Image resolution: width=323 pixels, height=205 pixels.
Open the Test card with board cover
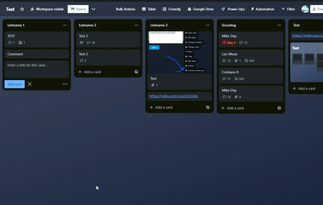pos(307,62)
